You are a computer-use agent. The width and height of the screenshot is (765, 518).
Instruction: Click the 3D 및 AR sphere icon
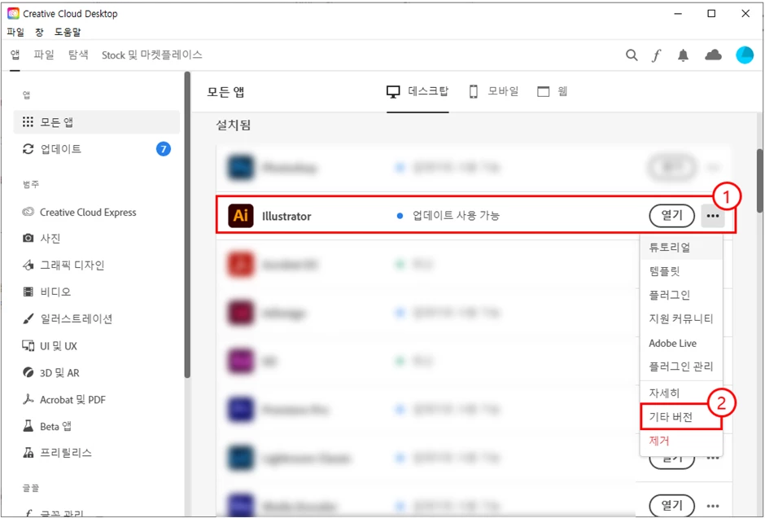(x=28, y=372)
